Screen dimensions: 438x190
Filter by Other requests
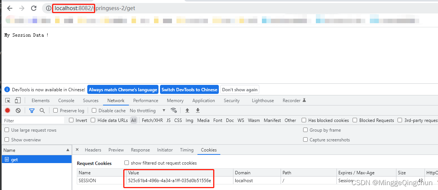(x=290, y=120)
